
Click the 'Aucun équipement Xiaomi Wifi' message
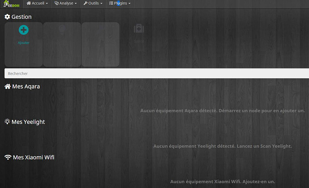[223, 182]
